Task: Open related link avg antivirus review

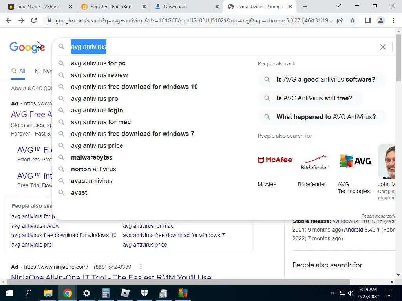Action: click(35, 226)
